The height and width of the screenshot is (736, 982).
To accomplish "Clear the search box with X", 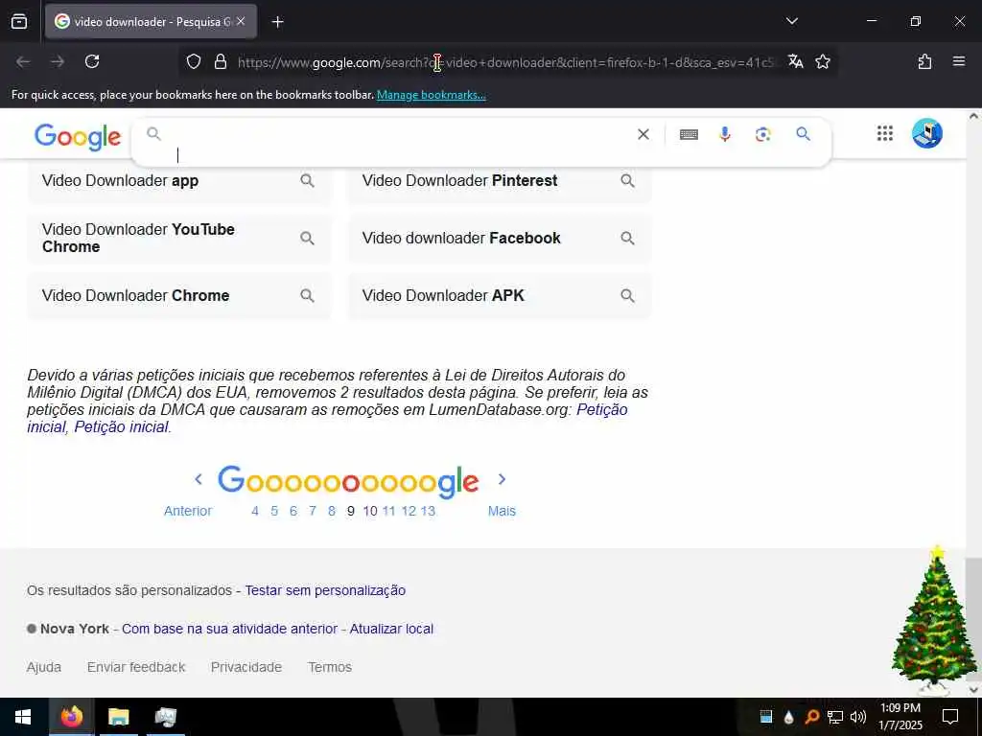I will click(643, 134).
